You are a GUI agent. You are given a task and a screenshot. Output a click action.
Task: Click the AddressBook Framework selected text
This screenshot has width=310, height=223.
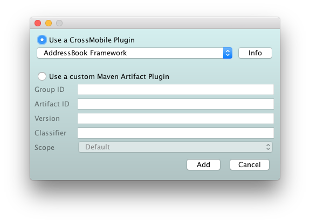(x=85, y=53)
